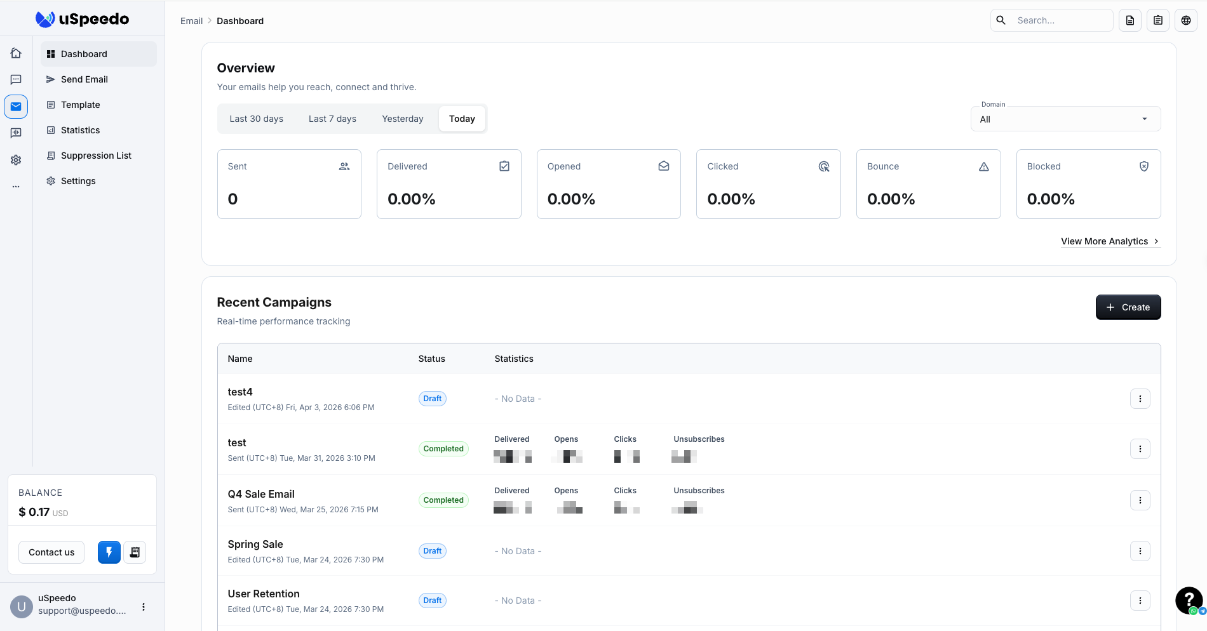Open Statistics in sidebar
1207x631 pixels.
(98, 130)
